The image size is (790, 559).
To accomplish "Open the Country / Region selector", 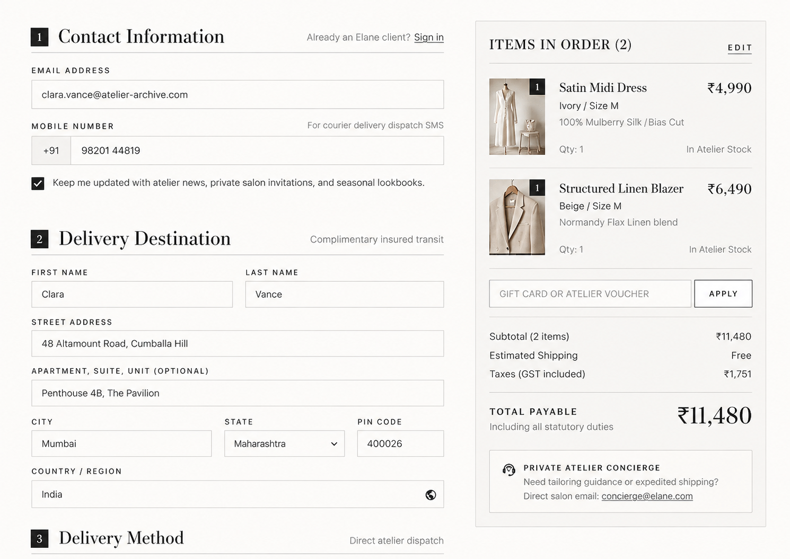I will point(238,494).
